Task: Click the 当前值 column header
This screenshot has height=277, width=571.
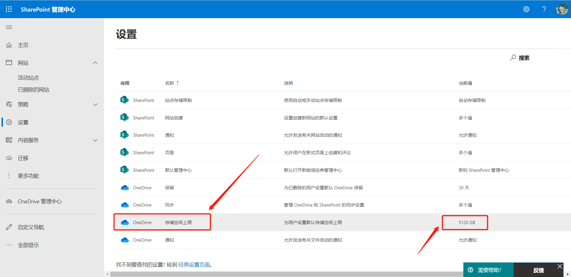Action: (465, 83)
